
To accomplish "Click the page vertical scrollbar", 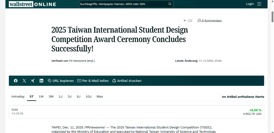I will (x=272, y=17).
